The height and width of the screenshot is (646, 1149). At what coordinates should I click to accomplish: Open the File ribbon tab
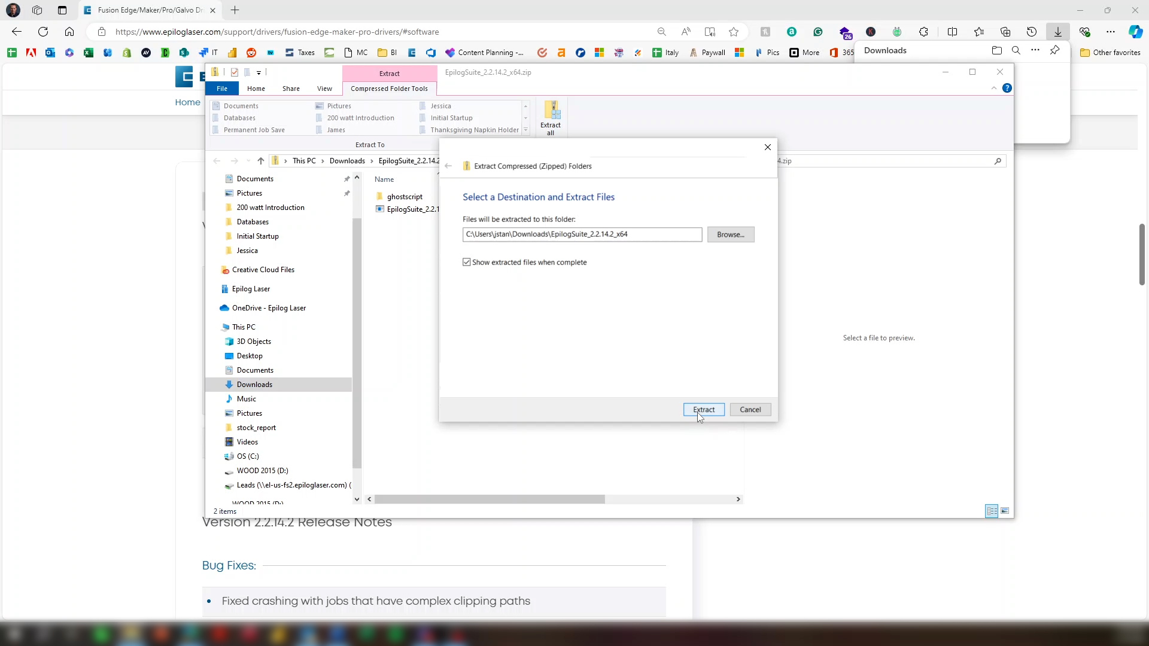tap(222, 89)
